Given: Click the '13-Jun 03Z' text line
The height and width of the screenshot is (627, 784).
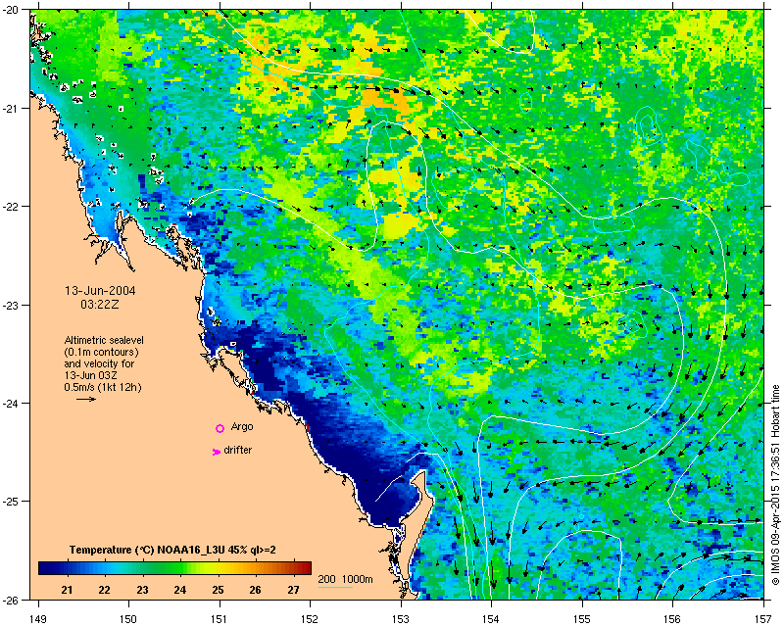Looking at the screenshot, I should point(90,375).
